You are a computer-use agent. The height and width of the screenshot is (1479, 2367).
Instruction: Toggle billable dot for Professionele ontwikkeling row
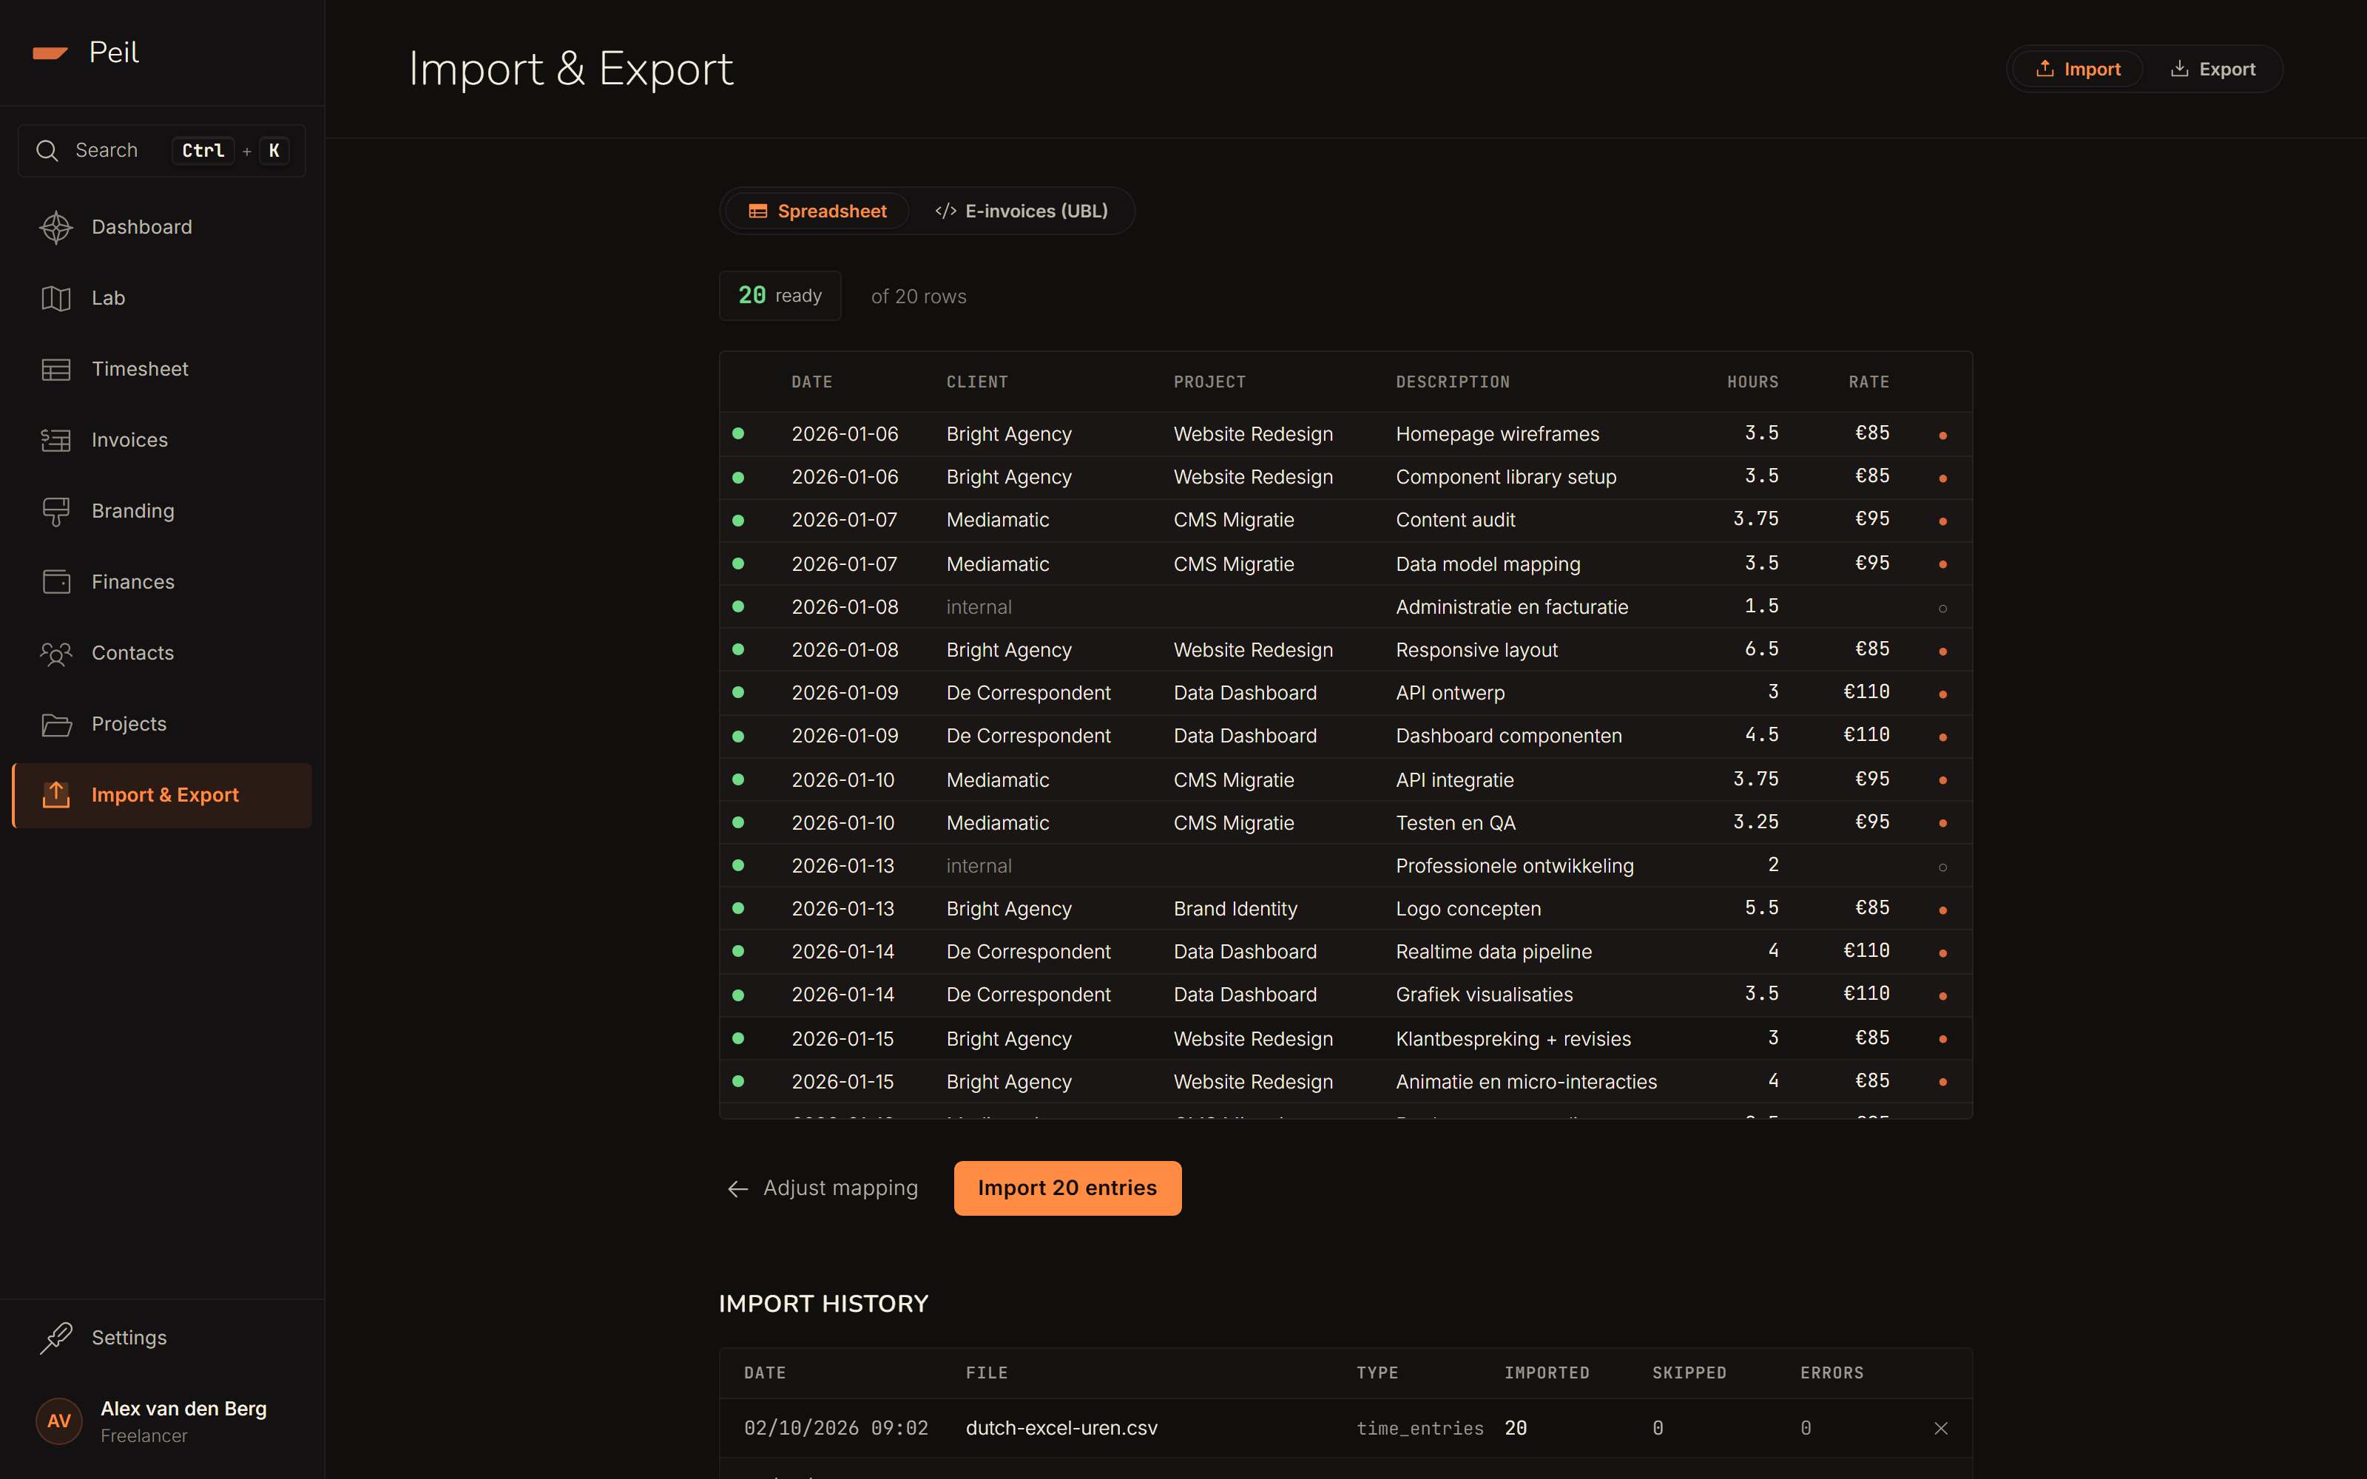tap(1942, 867)
